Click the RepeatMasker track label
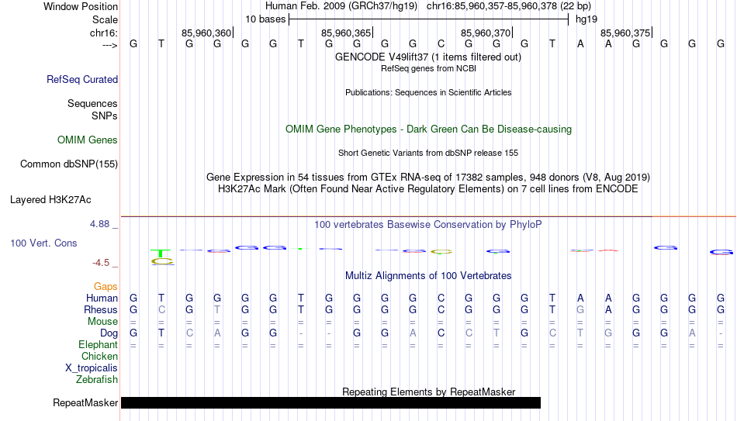This screenshot has height=421, width=737. [85, 402]
